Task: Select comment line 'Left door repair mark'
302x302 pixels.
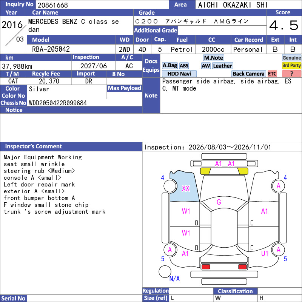Action: click(x=39, y=185)
